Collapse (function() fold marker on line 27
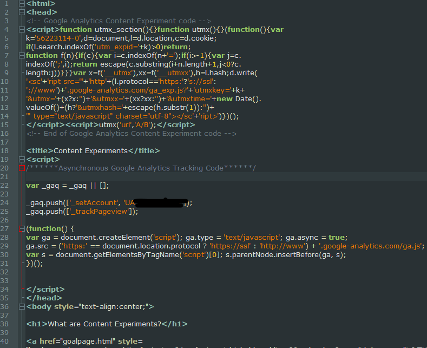This screenshot has height=348, width=427. tap(22, 229)
